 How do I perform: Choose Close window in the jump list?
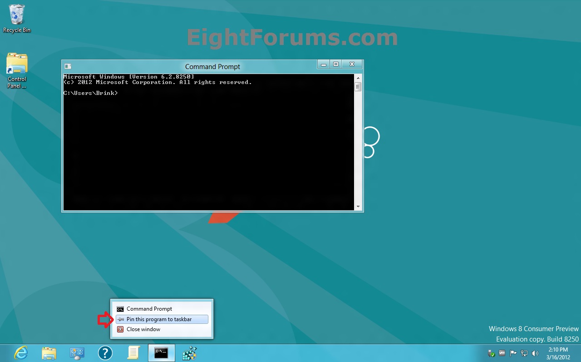[162, 329]
